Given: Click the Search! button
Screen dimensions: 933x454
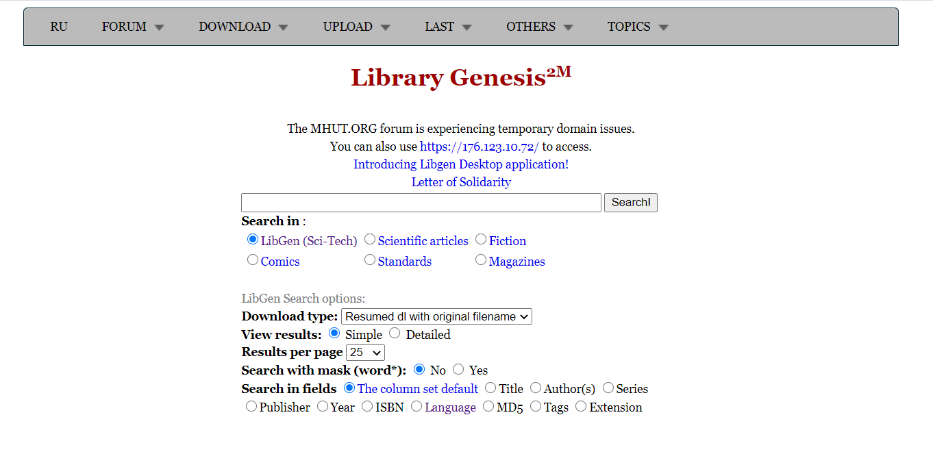Looking at the screenshot, I should point(631,203).
